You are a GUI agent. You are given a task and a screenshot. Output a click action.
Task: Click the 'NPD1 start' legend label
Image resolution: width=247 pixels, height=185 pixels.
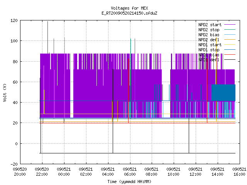coord(210,45)
